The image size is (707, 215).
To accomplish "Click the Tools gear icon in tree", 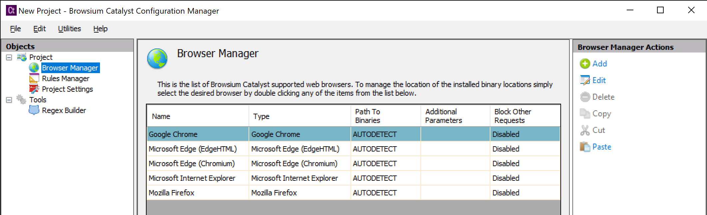I will [21, 100].
